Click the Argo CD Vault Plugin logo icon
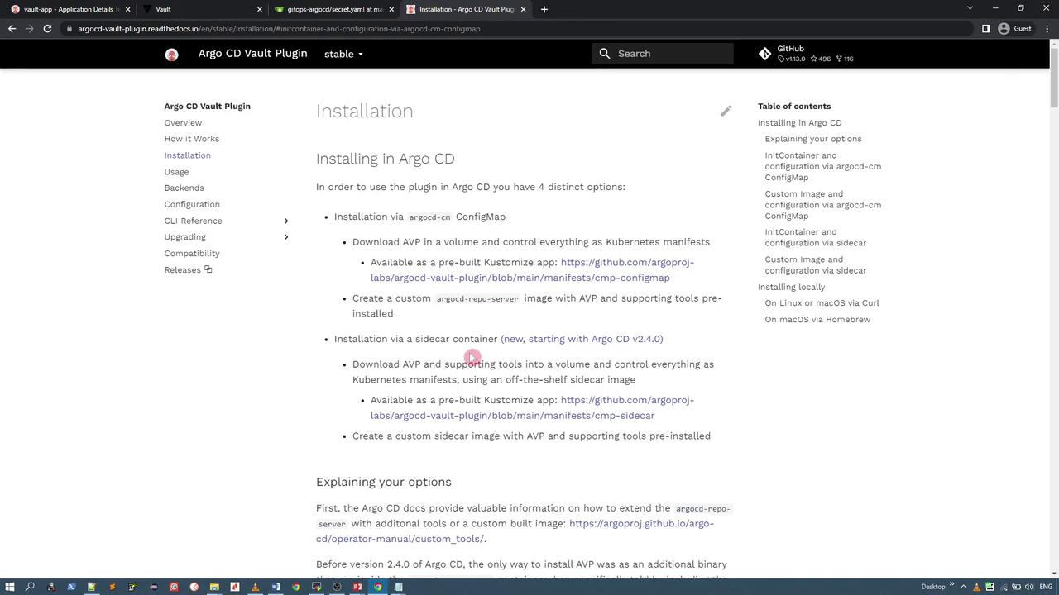1059x595 pixels. coord(171,55)
